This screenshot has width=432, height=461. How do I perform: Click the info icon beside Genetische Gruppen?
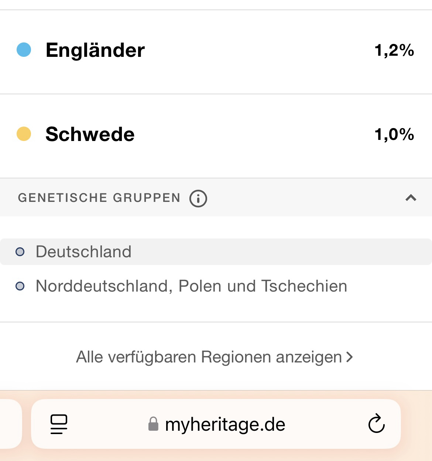click(198, 198)
